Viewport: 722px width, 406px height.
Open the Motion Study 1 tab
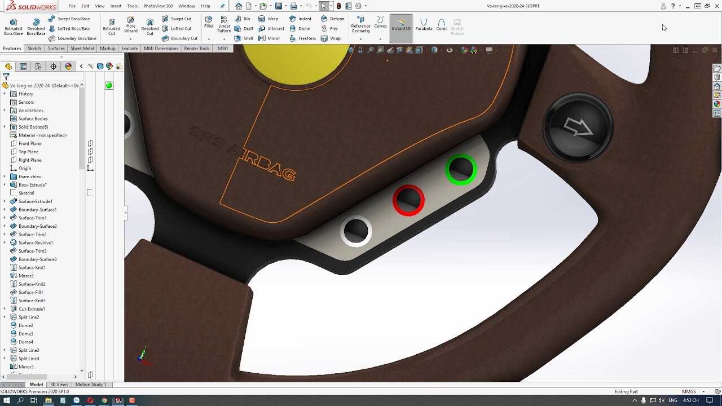pos(90,385)
